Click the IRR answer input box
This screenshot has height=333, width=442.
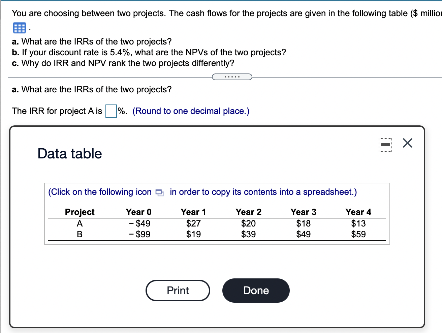[110, 111]
